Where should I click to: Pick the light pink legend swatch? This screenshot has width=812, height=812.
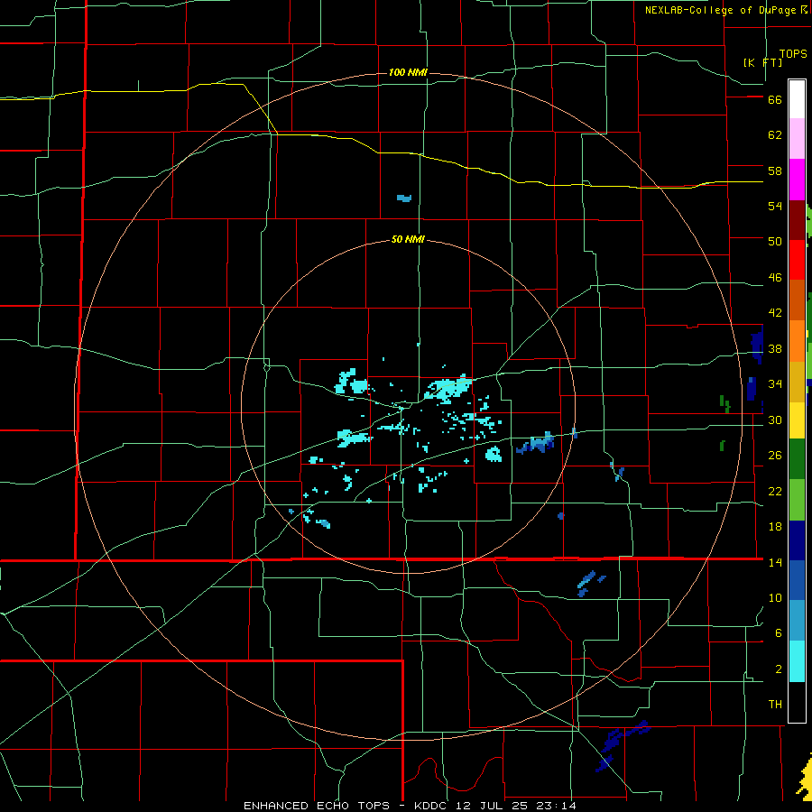(797, 139)
